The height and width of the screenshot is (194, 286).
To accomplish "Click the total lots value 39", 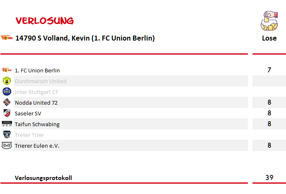I will (x=269, y=177).
